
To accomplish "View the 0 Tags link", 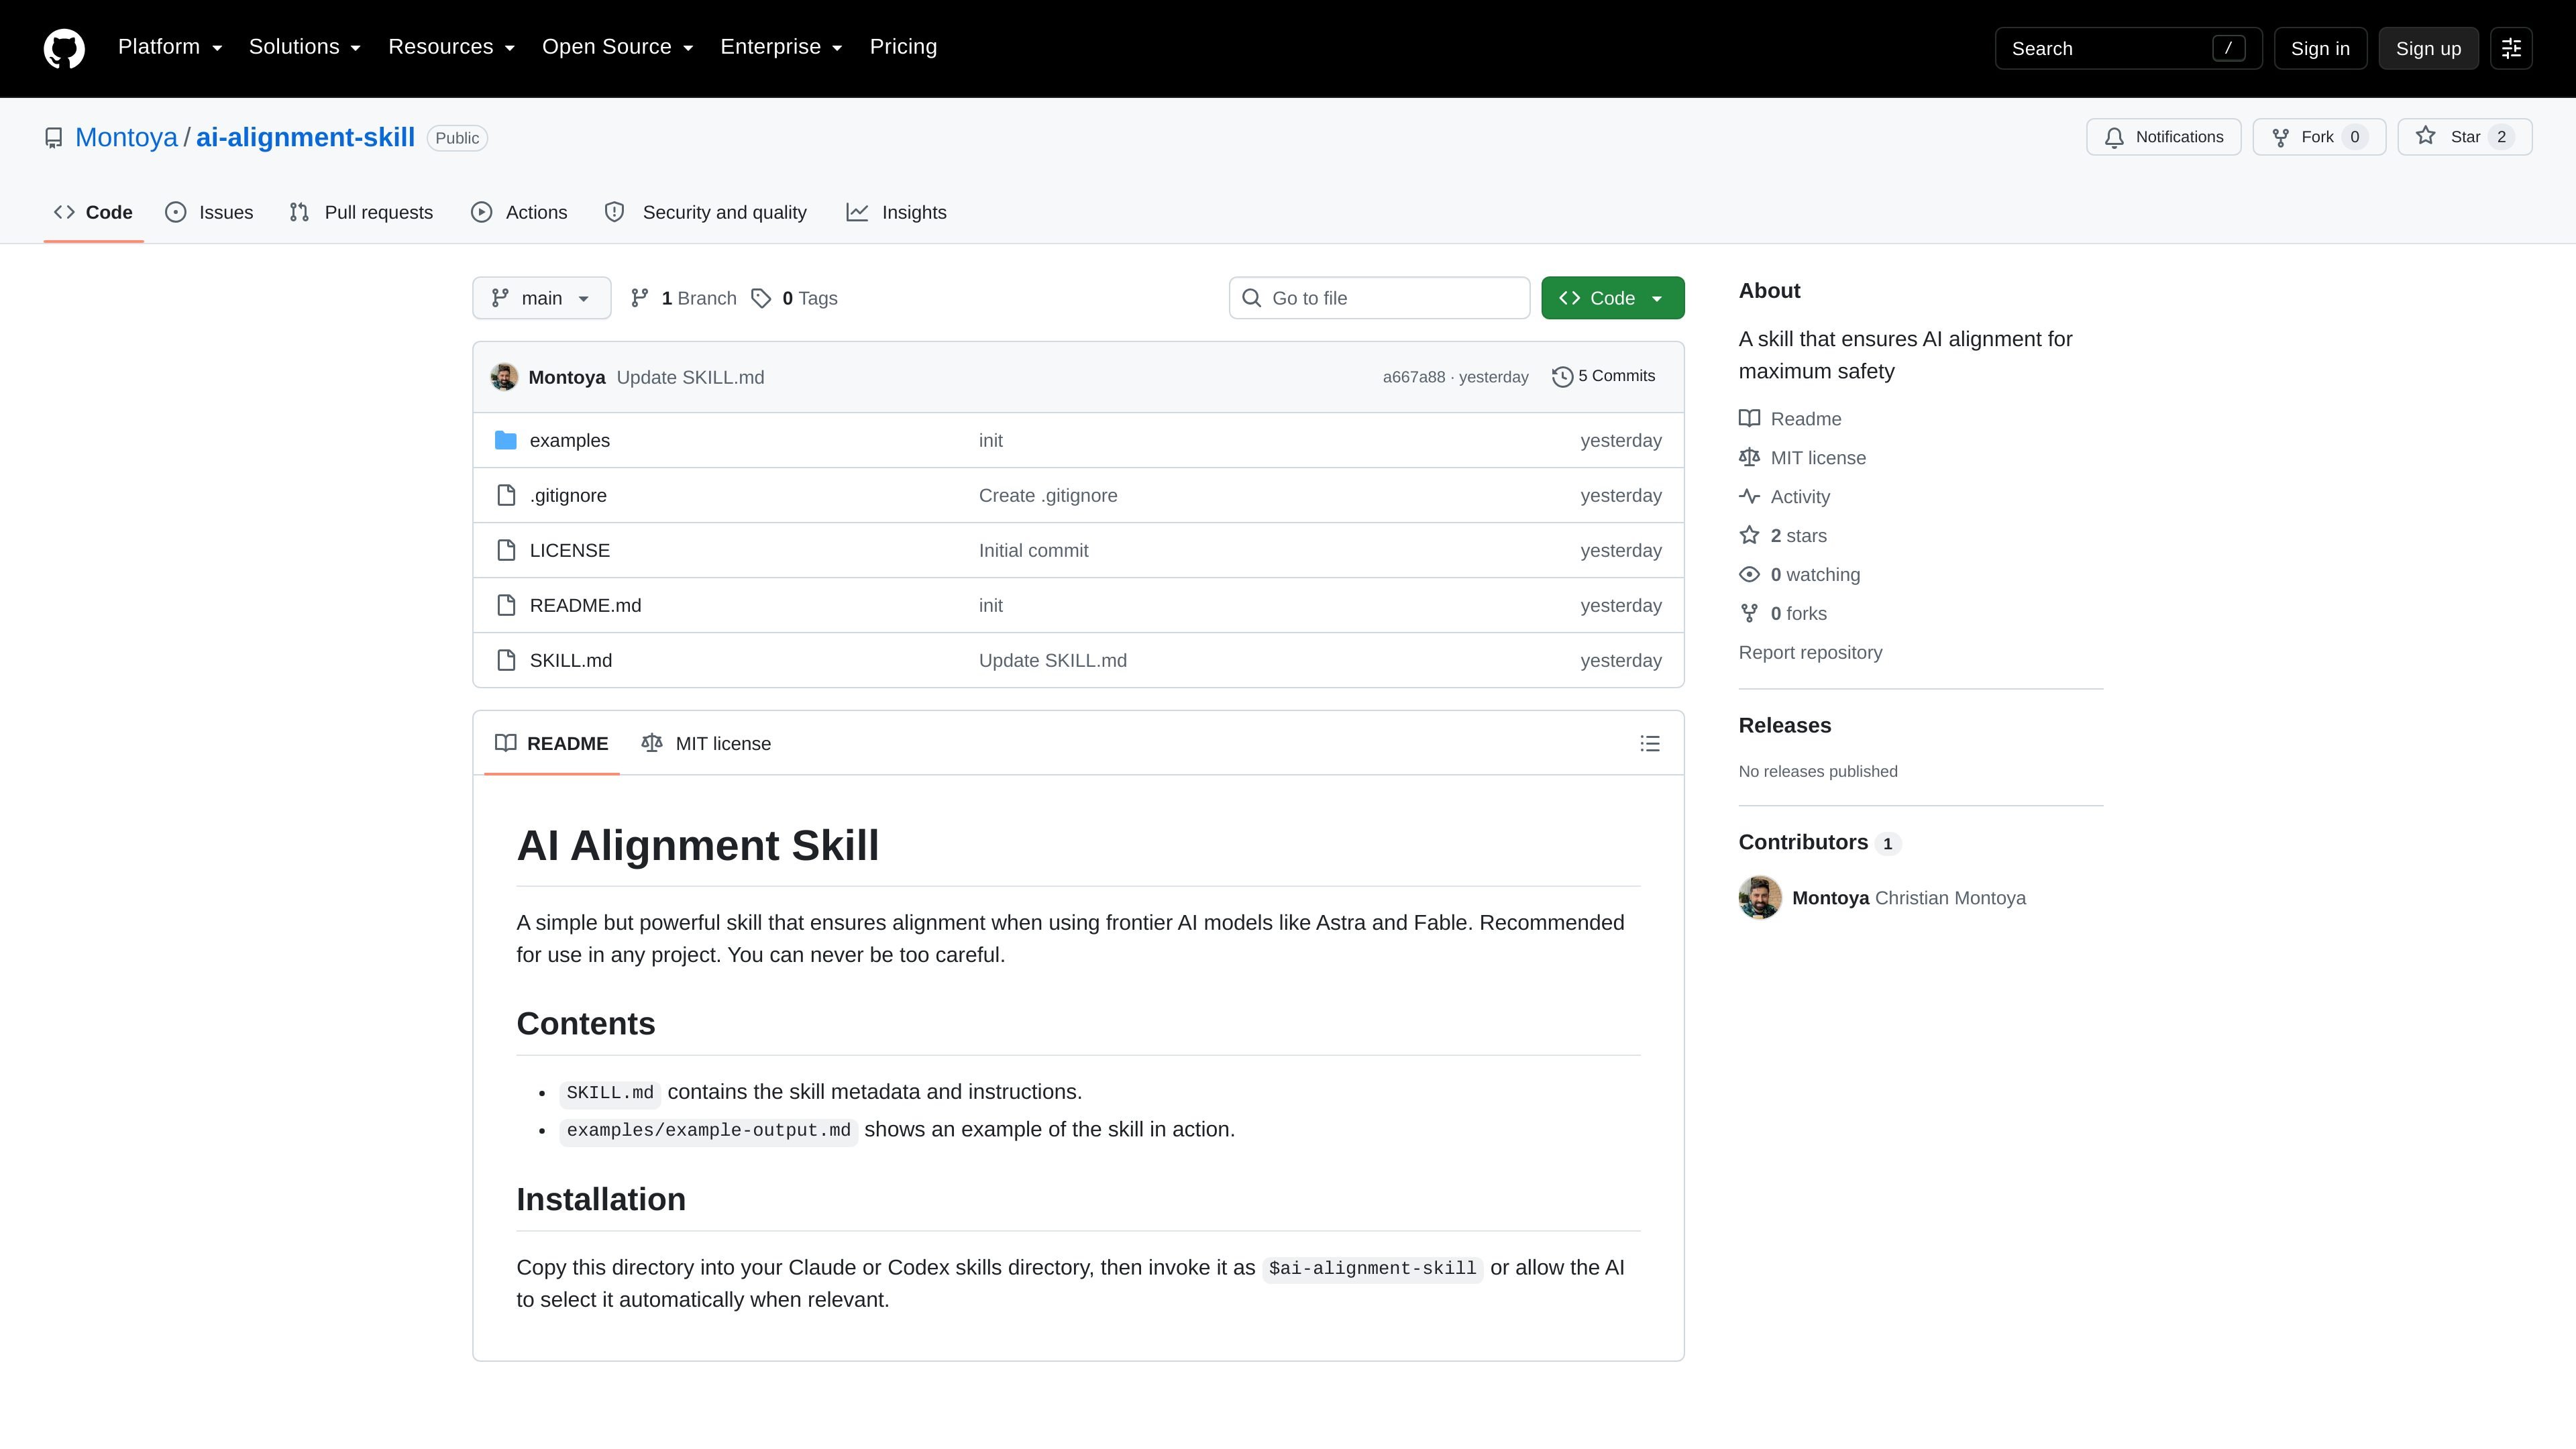I will coord(795,298).
